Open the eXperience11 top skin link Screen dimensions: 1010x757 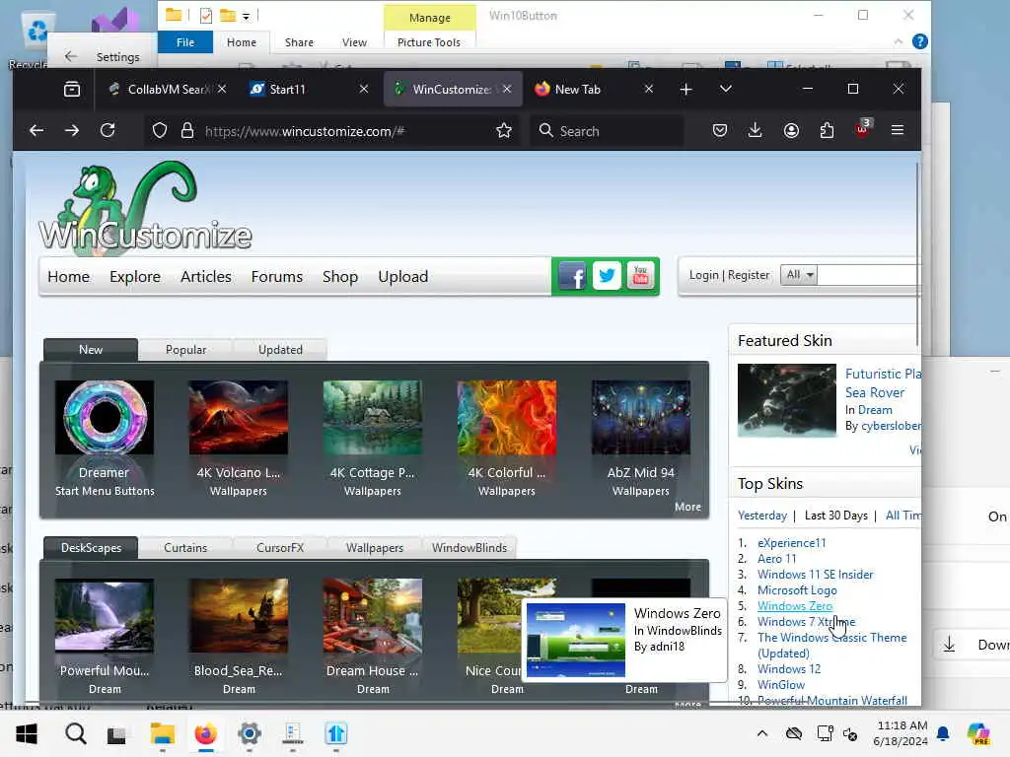(x=791, y=543)
